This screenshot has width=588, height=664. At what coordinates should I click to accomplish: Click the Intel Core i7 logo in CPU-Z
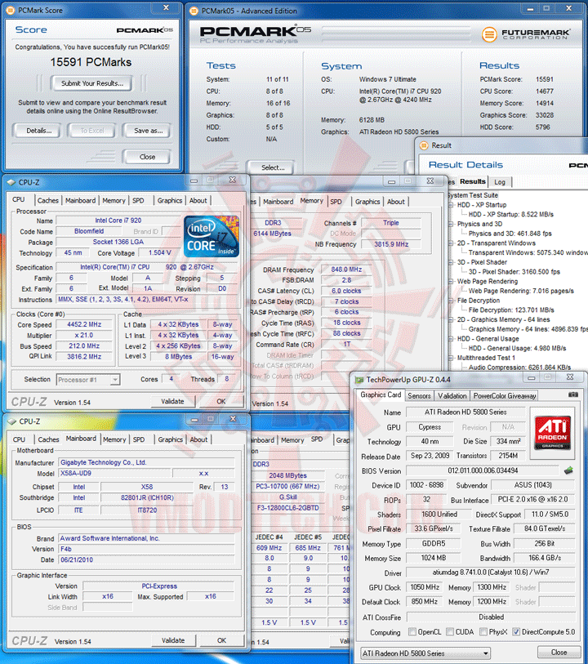(212, 236)
